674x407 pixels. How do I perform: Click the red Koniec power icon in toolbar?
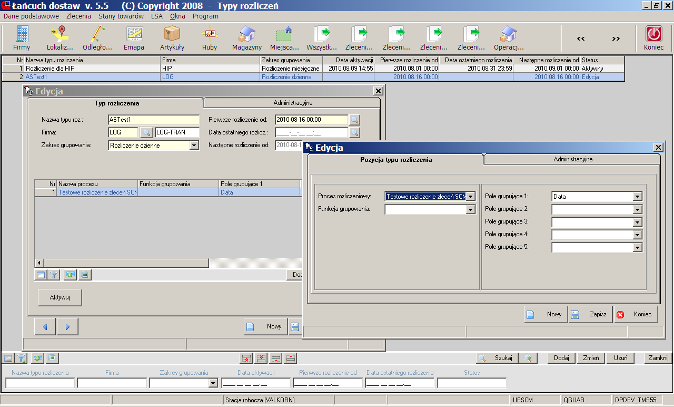pyautogui.click(x=653, y=38)
